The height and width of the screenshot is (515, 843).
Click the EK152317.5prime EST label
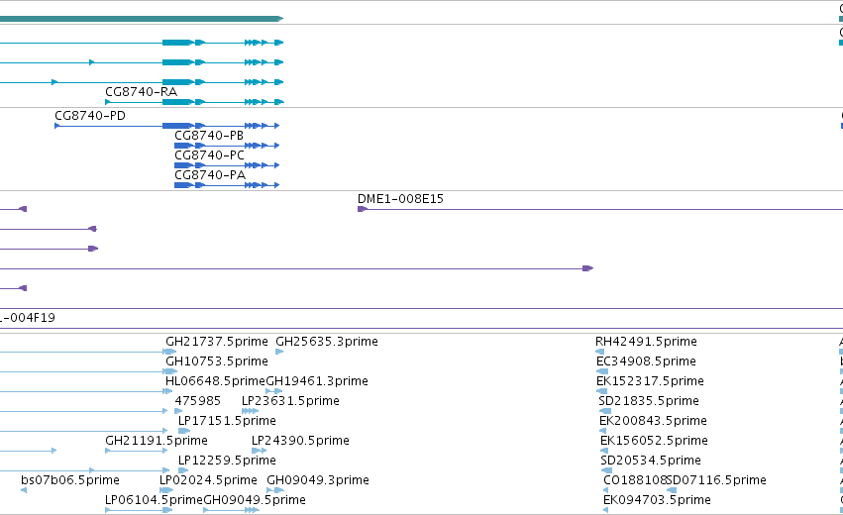click(x=650, y=381)
